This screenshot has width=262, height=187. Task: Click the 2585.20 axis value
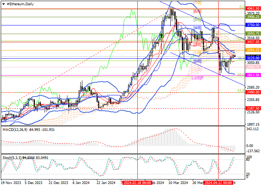point(253,87)
